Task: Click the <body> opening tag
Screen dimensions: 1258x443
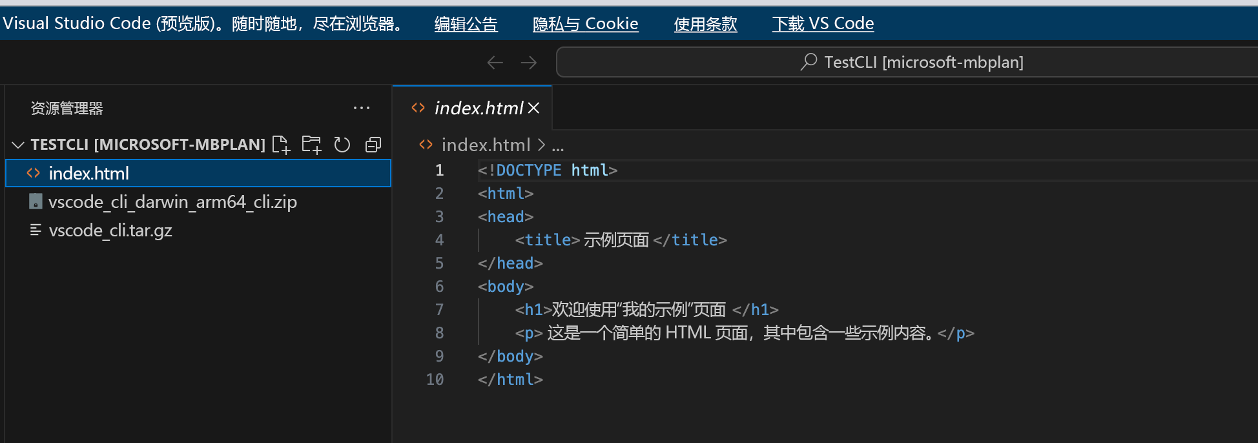Action: (x=506, y=286)
